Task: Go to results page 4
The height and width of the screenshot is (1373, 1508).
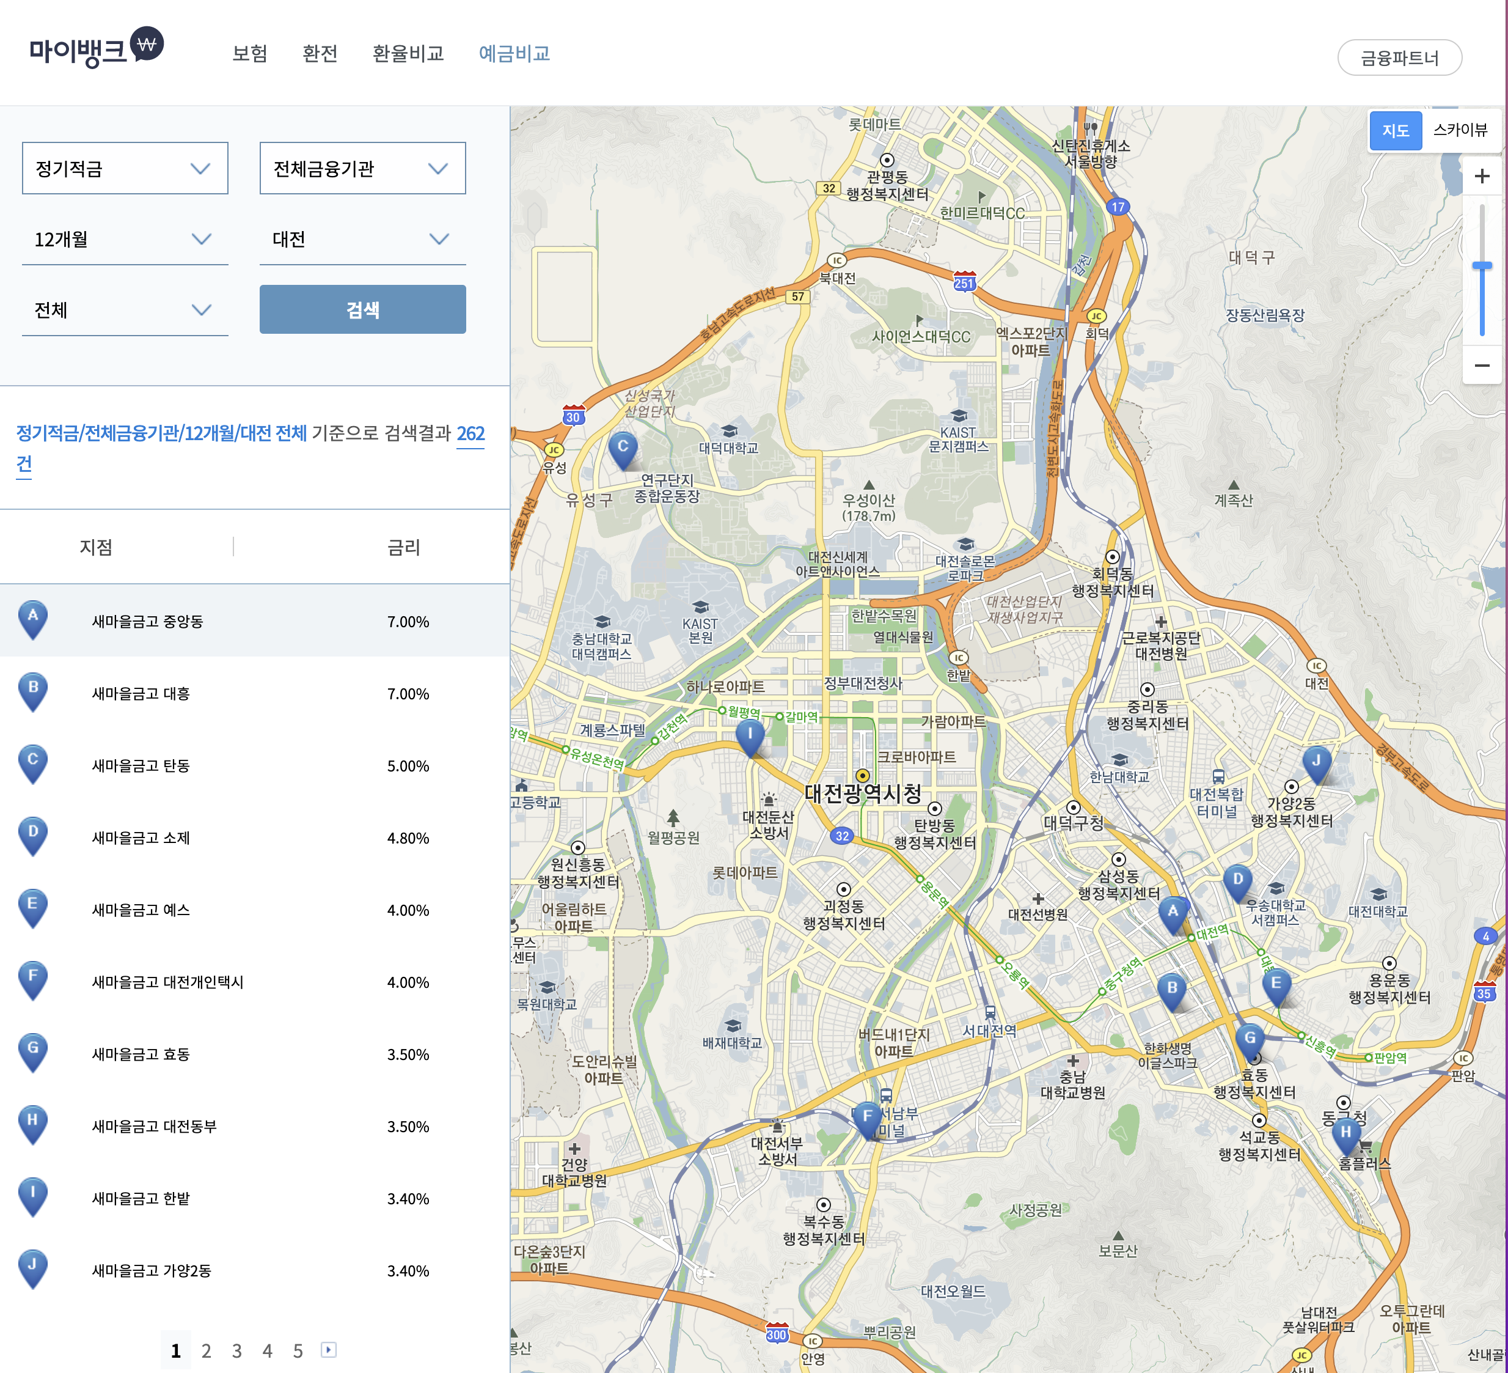Action: coord(267,1350)
